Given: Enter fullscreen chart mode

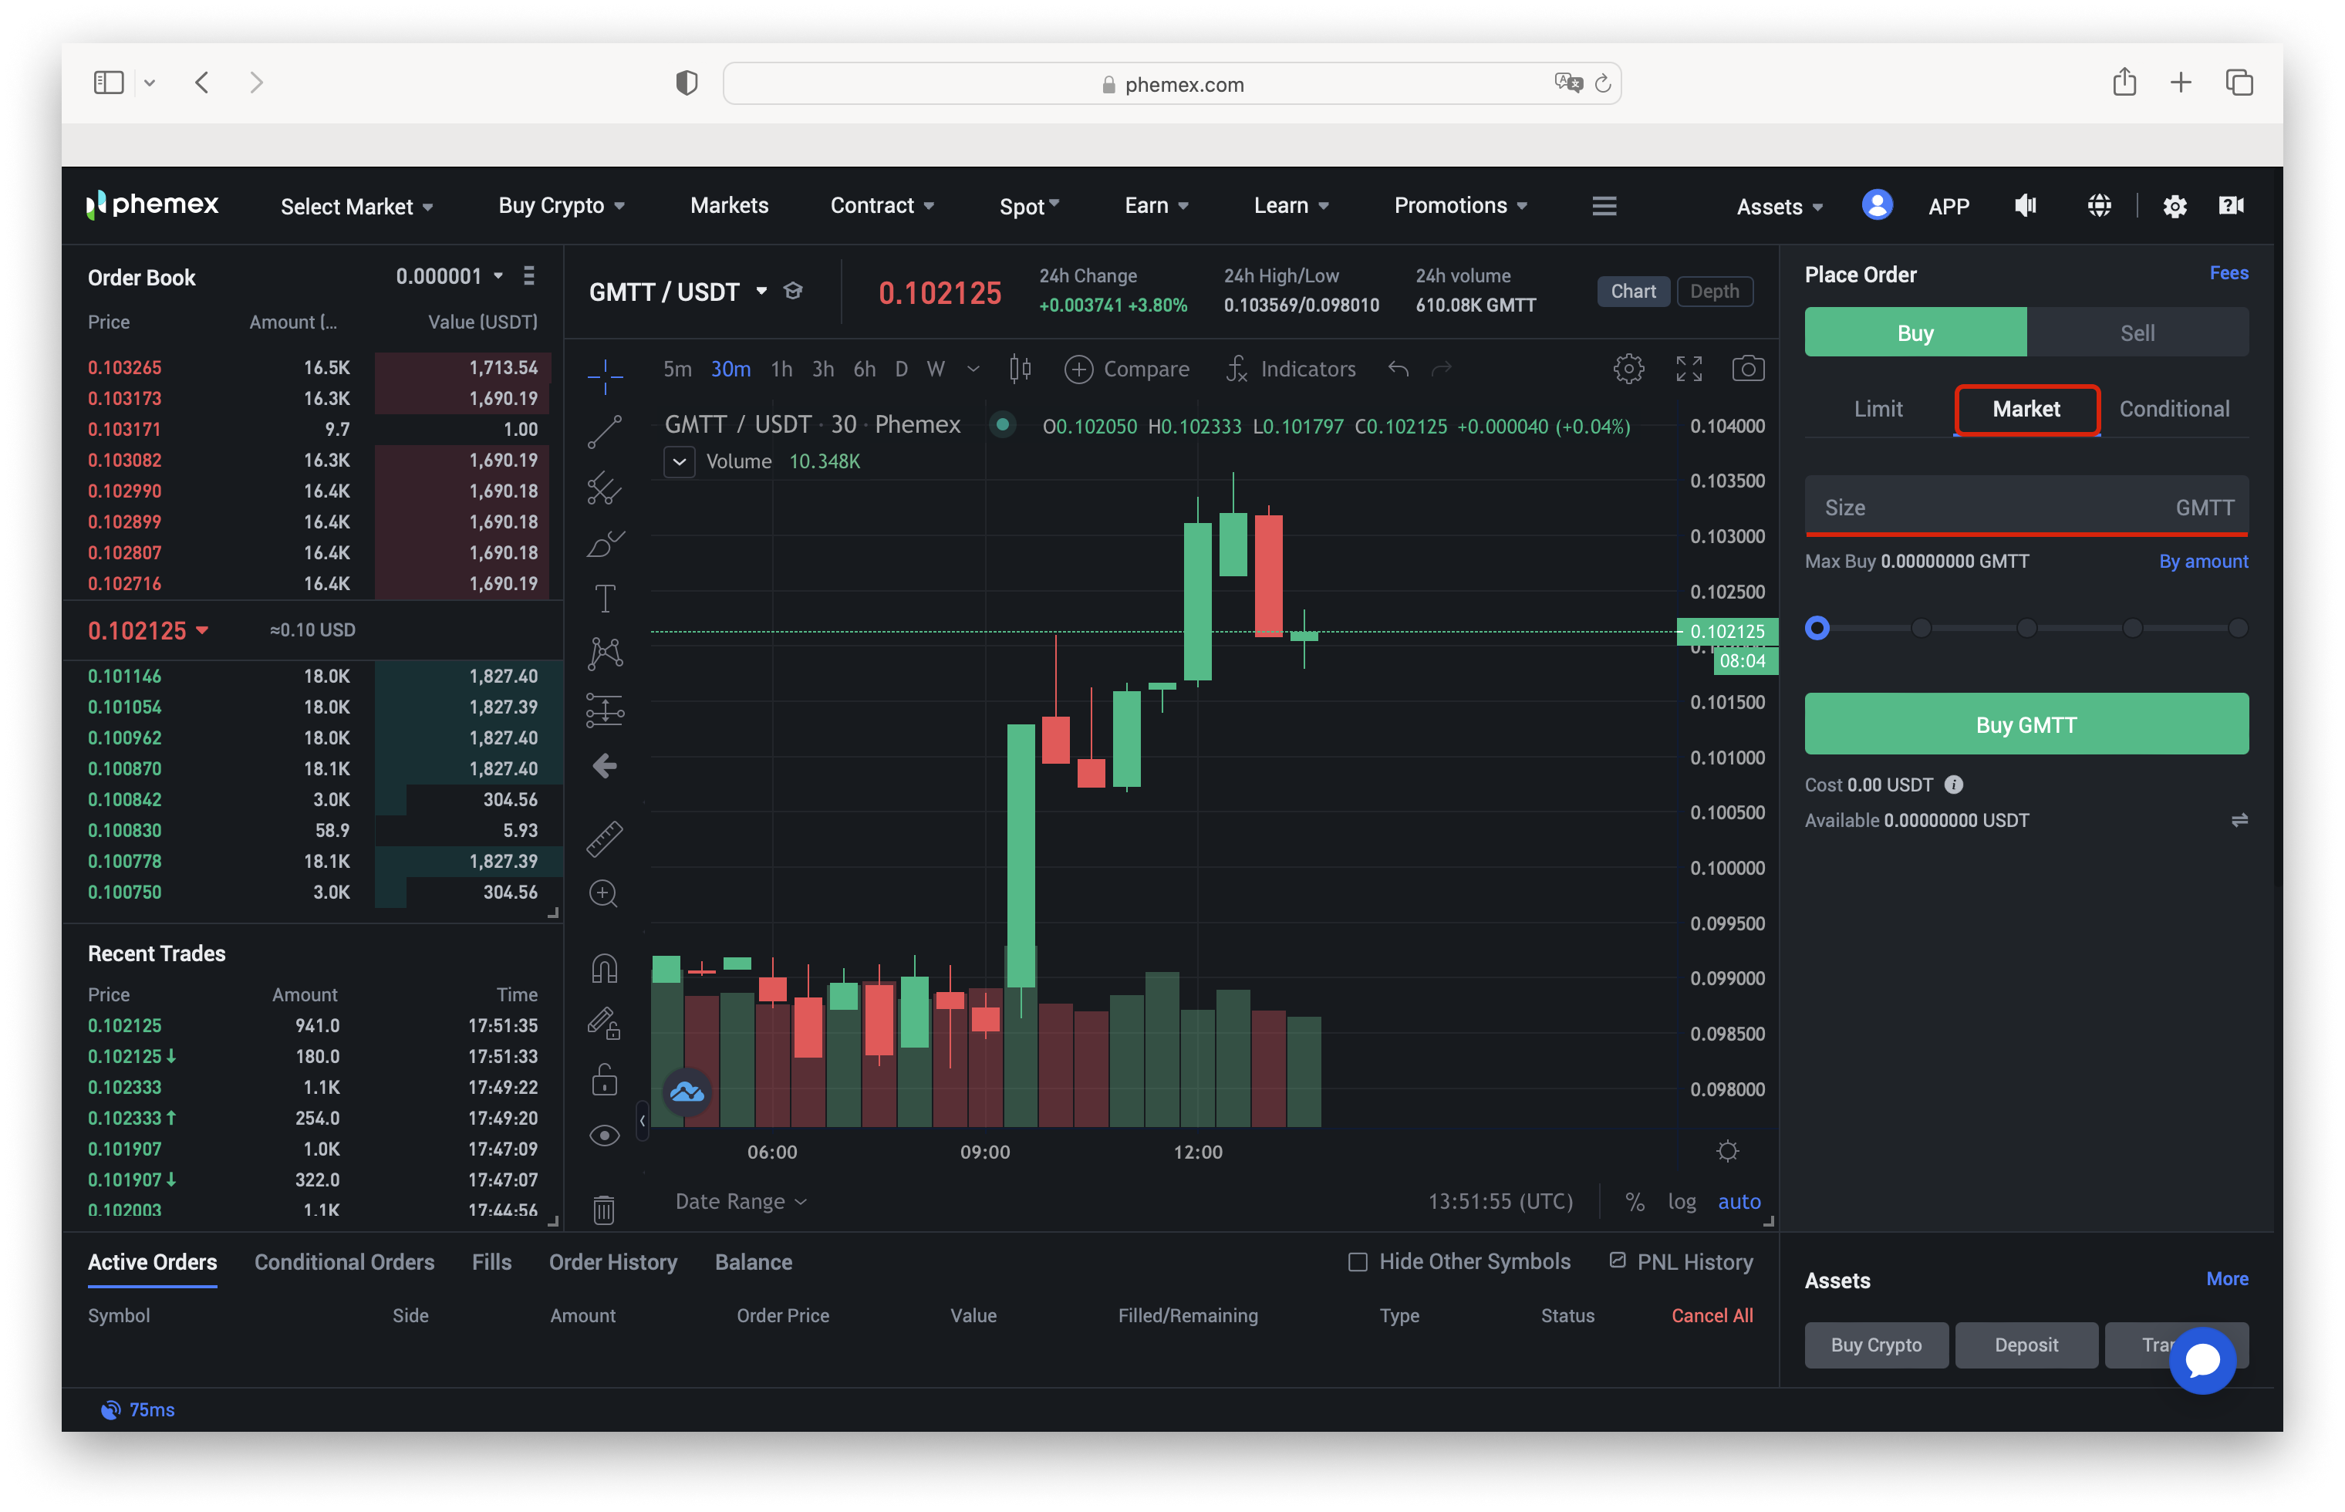Looking at the screenshot, I should pyautogui.click(x=1689, y=370).
